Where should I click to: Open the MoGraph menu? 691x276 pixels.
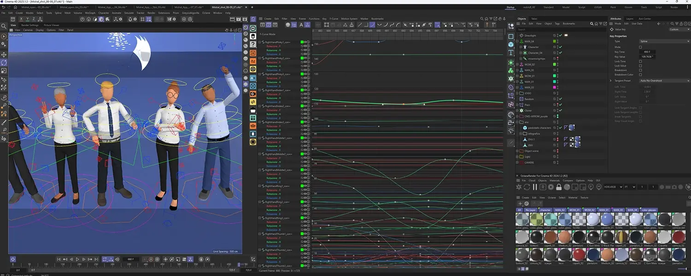(x=90, y=13)
